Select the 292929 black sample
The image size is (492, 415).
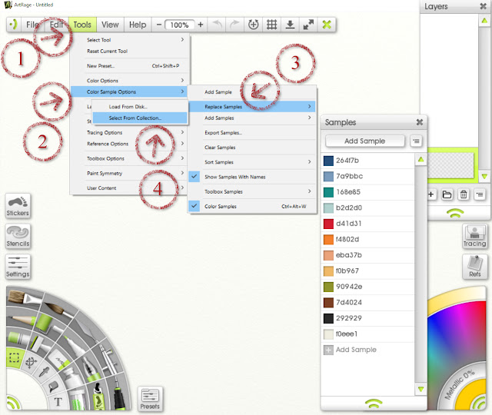click(368, 318)
